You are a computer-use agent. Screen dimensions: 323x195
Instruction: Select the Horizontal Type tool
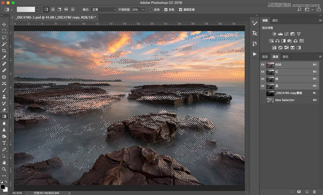coord(4,143)
